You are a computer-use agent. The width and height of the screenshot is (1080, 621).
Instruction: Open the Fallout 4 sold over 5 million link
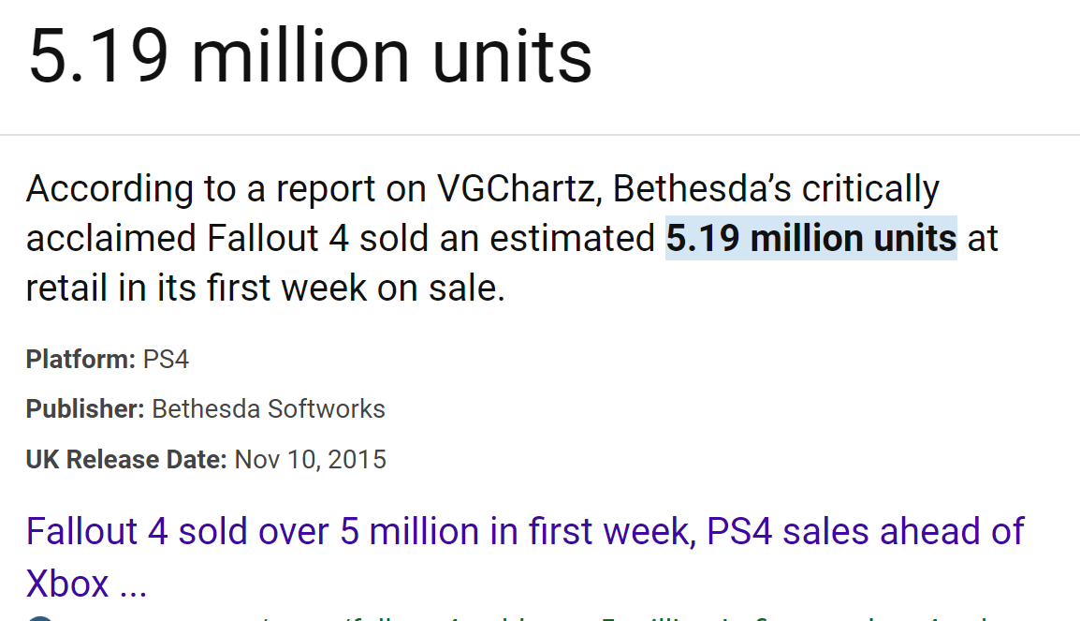coord(525,557)
